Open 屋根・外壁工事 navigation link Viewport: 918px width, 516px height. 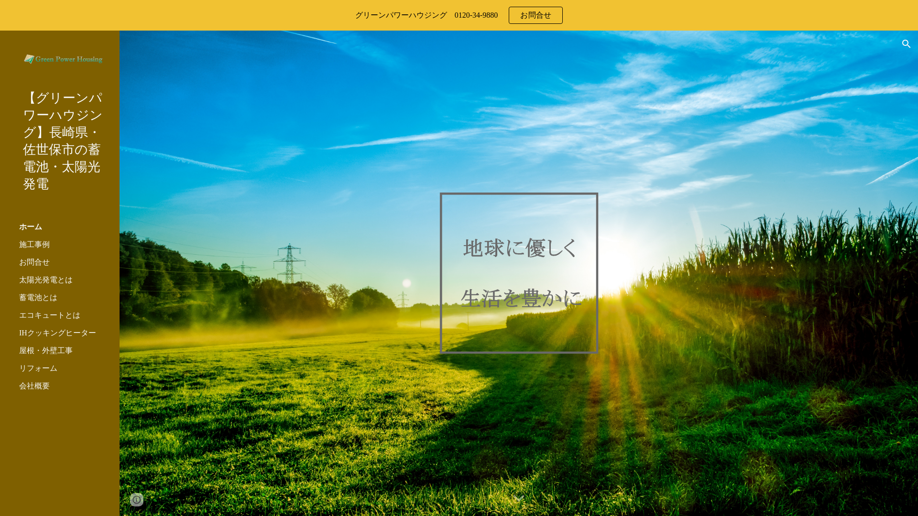(x=46, y=351)
